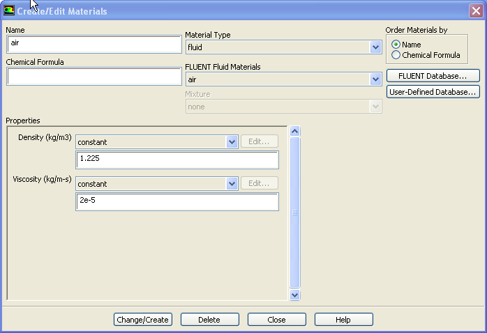The image size is (487, 333).
Task: Click the FLUENT Database... button
Action: point(433,76)
